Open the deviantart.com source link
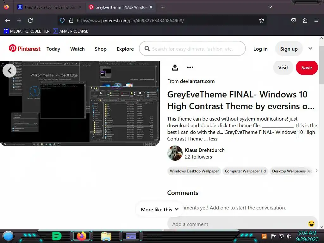The width and height of the screenshot is (324, 243). pyautogui.click(x=197, y=81)
